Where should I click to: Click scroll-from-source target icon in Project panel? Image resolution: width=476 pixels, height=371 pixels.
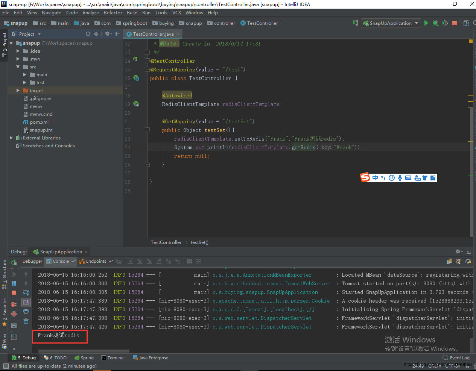point(88,34)
